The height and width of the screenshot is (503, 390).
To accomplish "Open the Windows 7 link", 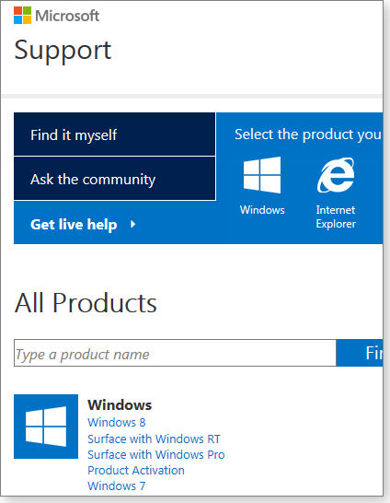I will [117, 485].
